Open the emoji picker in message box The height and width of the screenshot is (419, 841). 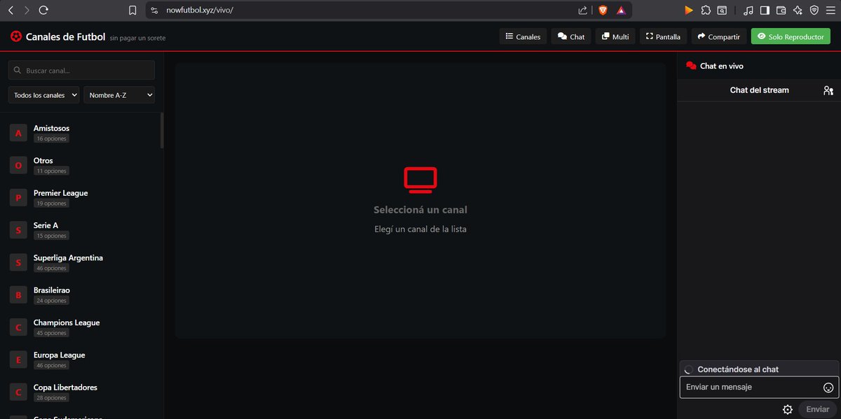(x=828, y=388)
